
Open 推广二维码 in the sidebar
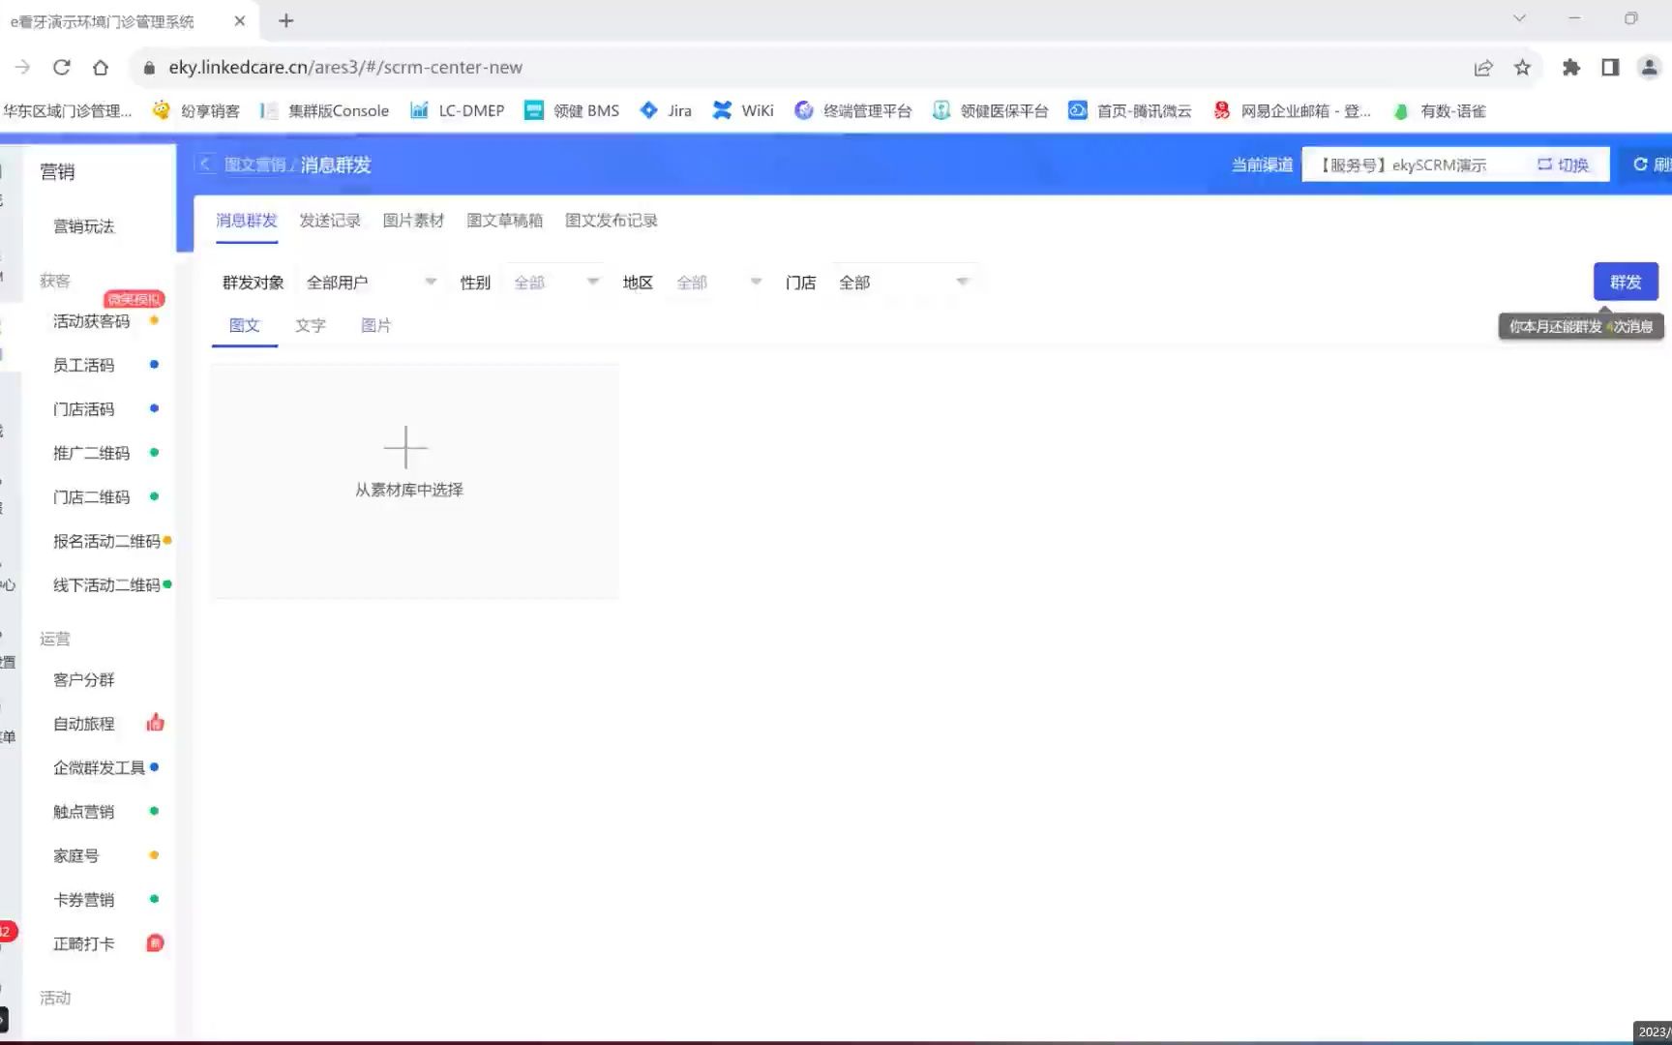91,453
